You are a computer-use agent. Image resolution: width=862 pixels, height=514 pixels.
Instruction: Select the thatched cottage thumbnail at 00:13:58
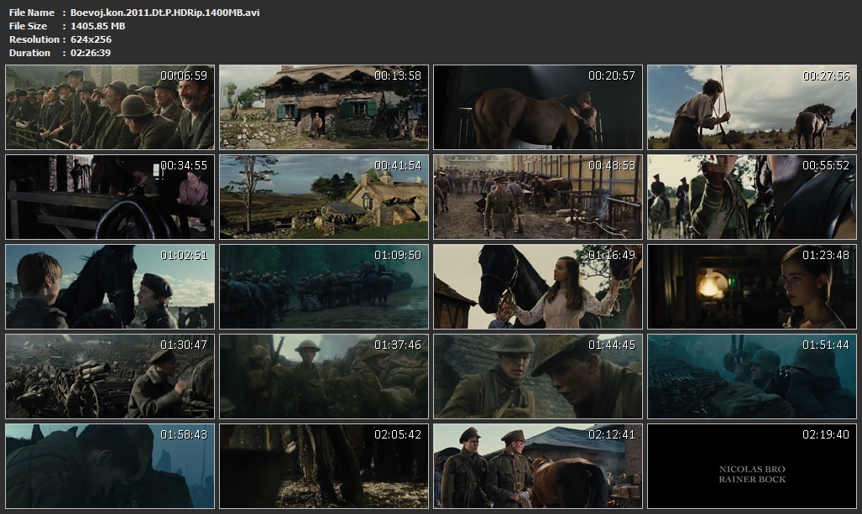324,107
